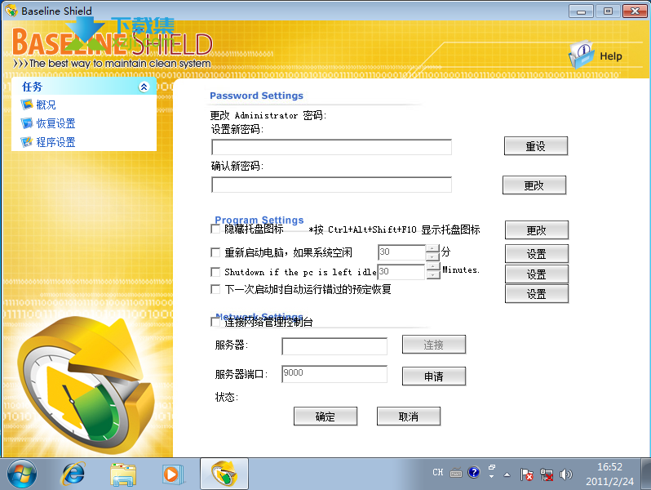
Task: Click the 概况 icon in sidebar
Action: [x=27, y=105]
